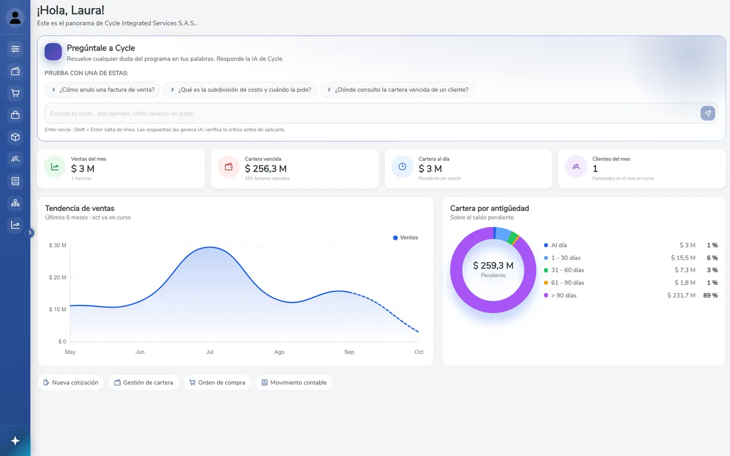The width and height of the screenshot is (730, 456).
Task: Send the question with the paper plane icon
Action: click(708, 113)
